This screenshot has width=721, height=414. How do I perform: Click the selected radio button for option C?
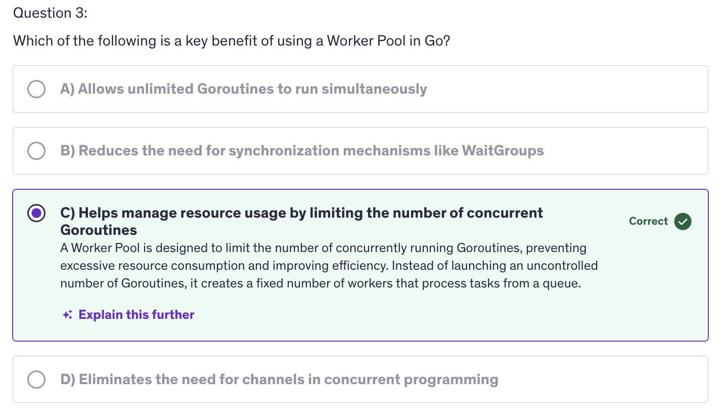[x=36, y=213]
